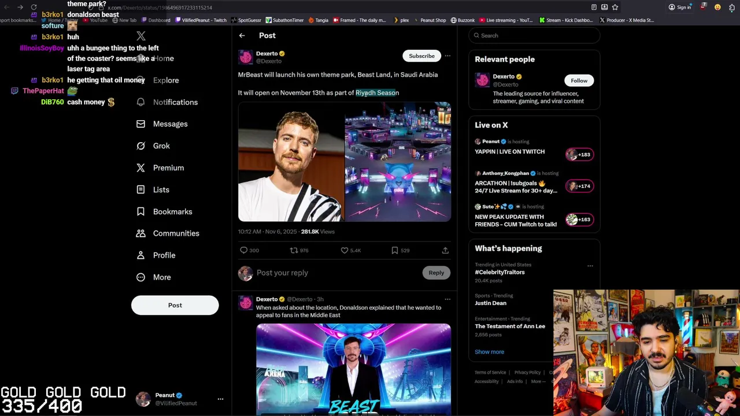The width and height of the screenshot is (740, 416).
Task: Click the Dexerto handle in the follow-up reply
Action: [x=299, y=299]
